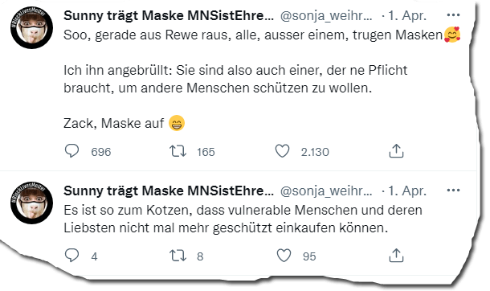Reply to the tweet about vulnerable Menschen
Image resolution: width=490 pixels, height=291 pixels.
pyautogui.click(x=71, y=256)
